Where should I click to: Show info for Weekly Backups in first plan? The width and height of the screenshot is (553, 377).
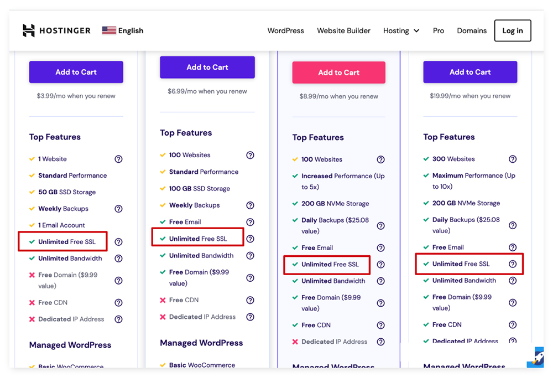pos(118,209)
